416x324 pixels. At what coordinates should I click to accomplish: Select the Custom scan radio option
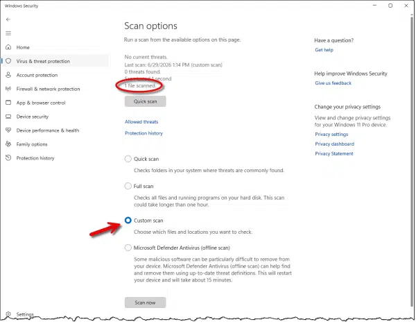(x=128, y=220)
